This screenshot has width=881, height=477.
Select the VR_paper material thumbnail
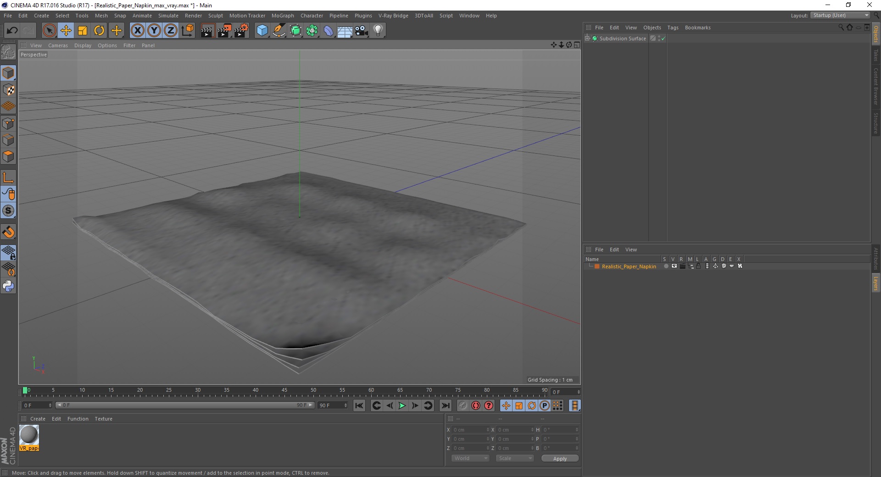[x=29, y=438]
